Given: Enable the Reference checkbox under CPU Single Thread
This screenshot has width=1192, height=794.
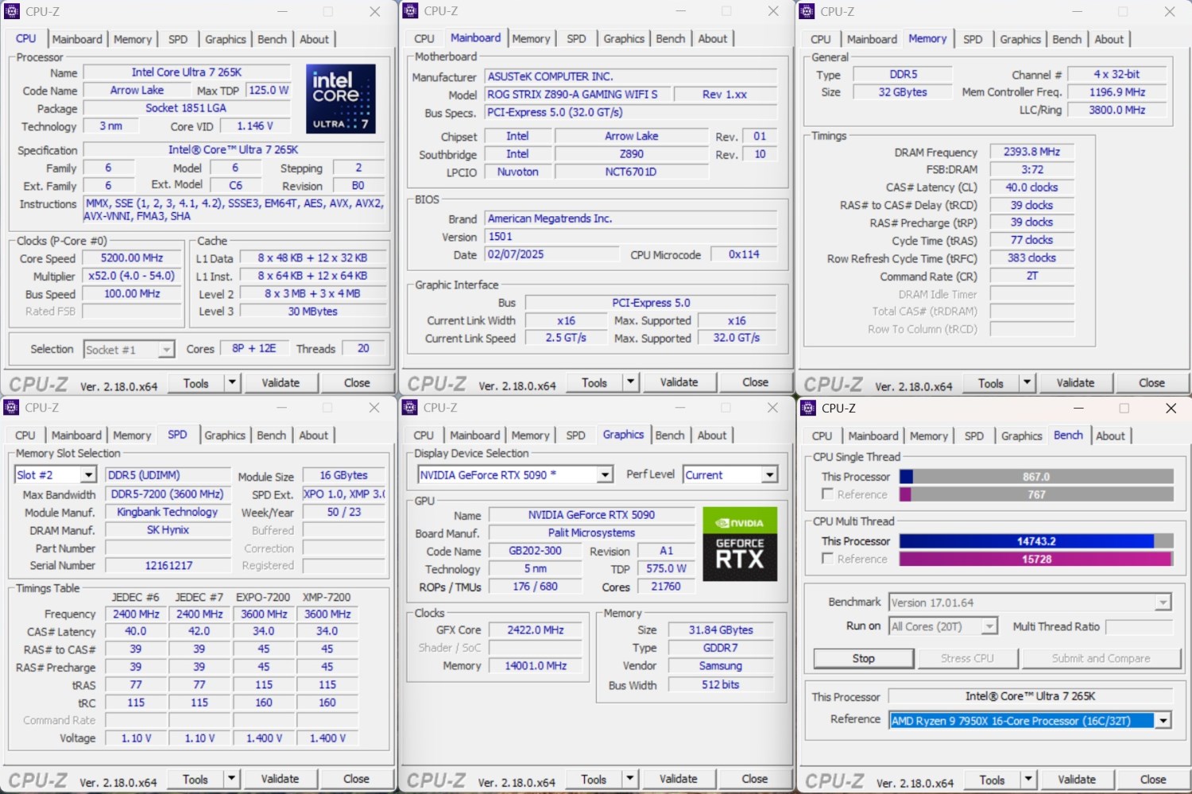Looking at the screenshot, I should [828, 494].
